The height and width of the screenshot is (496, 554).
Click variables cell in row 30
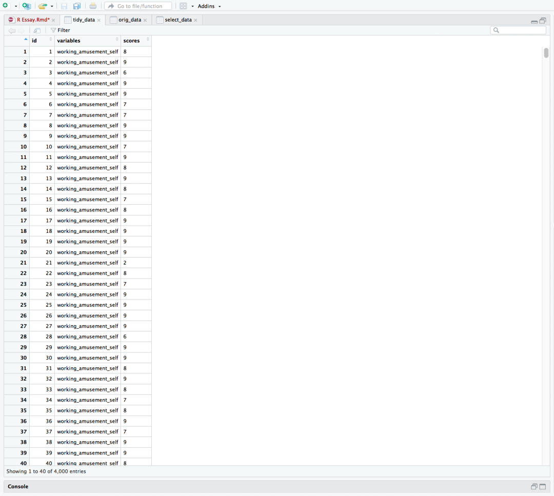(88, 358)
